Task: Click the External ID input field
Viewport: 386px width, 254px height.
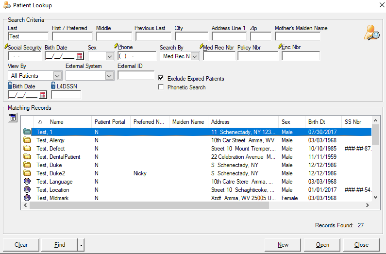Action: pos(136,75)
